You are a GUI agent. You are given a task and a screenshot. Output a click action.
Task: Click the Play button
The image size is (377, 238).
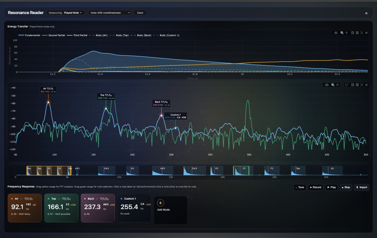click(x=331, y=187)
